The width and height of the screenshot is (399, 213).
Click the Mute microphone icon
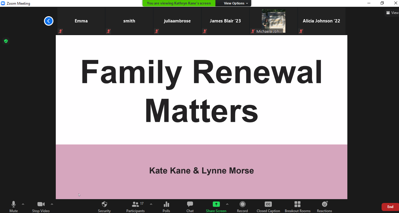click(13, 204)
